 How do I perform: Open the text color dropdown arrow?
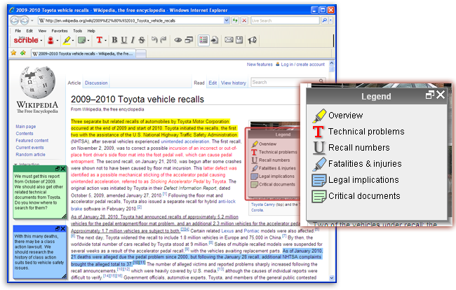pyautogui.click(x=105, y=41)
